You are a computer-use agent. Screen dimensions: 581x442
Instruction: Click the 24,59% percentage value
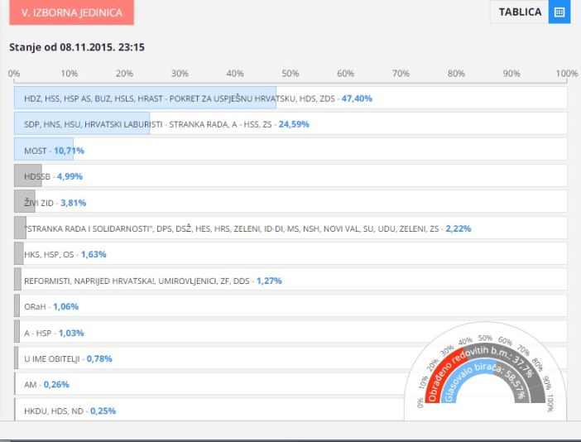294,124
